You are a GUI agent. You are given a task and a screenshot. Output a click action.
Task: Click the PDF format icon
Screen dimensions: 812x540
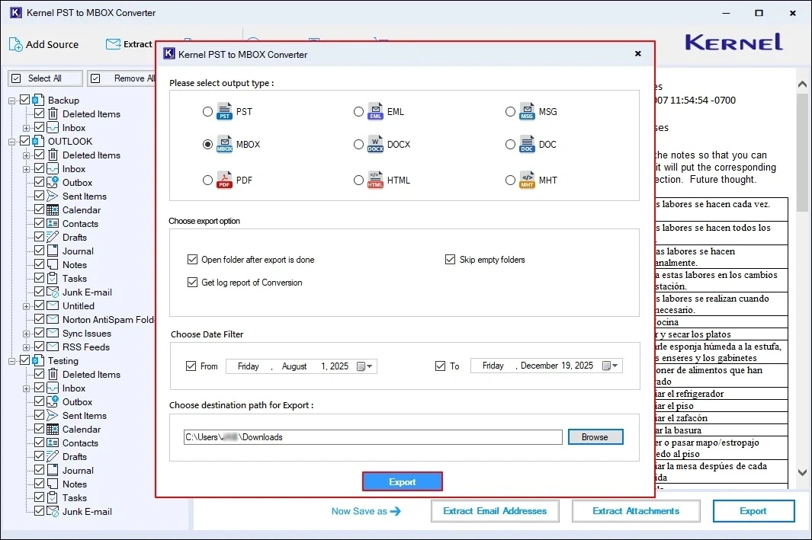(223, 180)
